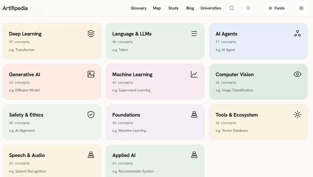Click the AI Agents nodes icon
313x177 pixels.
coord(298,34)
